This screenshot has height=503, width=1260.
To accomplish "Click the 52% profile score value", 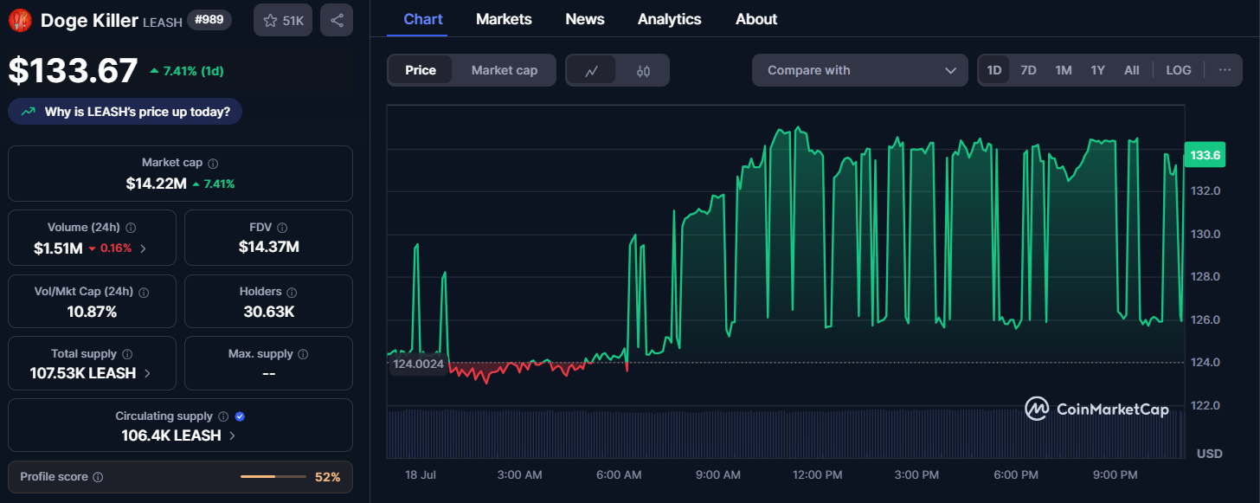I will 328,477.
